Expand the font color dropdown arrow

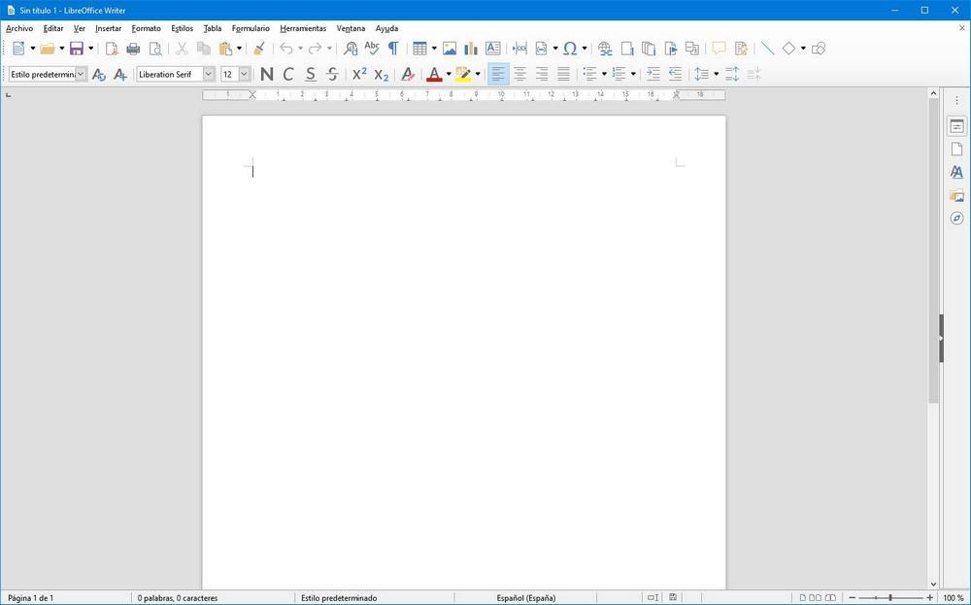(x=449, y=75)
